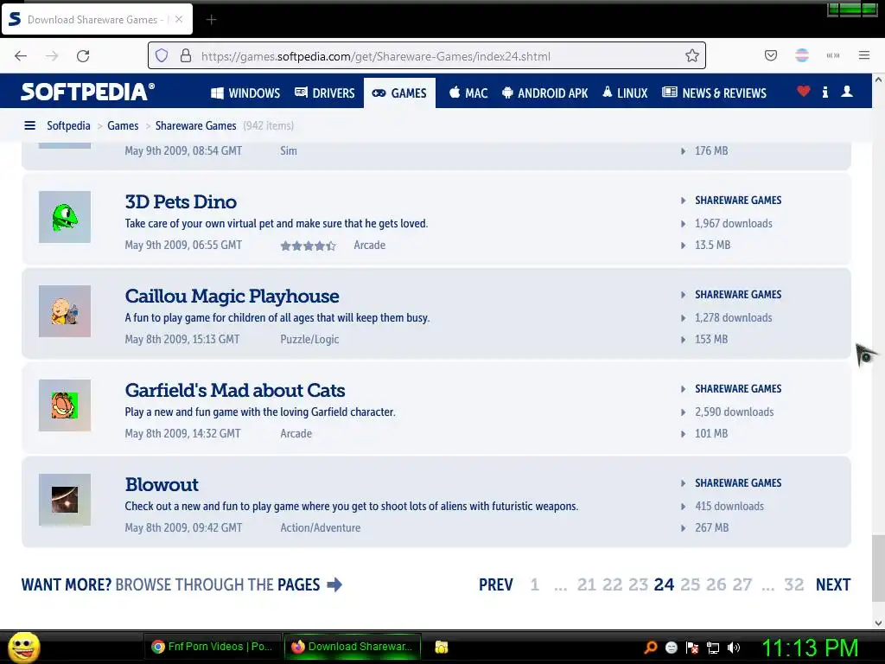885x664 pixels.
Task: Click the red heart favorites icon
Action: [803, 91]
